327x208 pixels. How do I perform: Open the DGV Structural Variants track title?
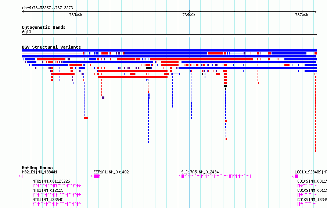51,47
